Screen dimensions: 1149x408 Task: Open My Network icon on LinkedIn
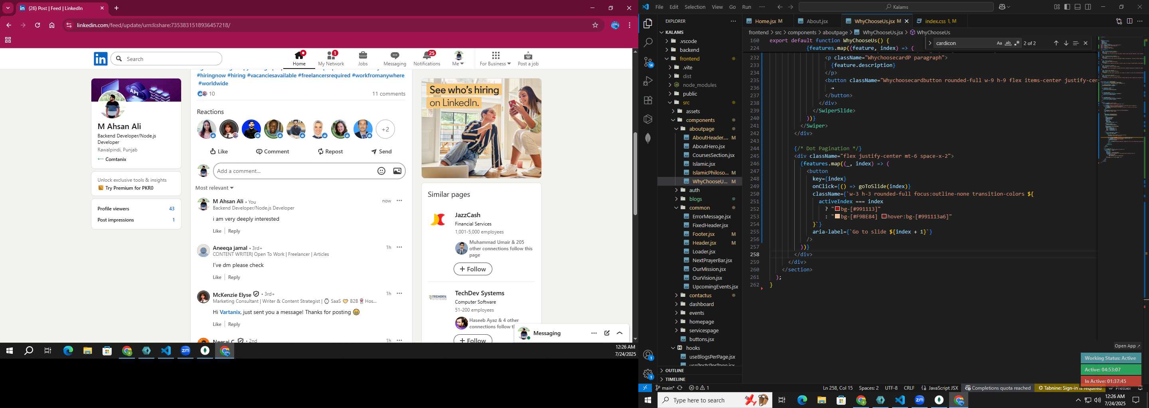click(331, 58)
